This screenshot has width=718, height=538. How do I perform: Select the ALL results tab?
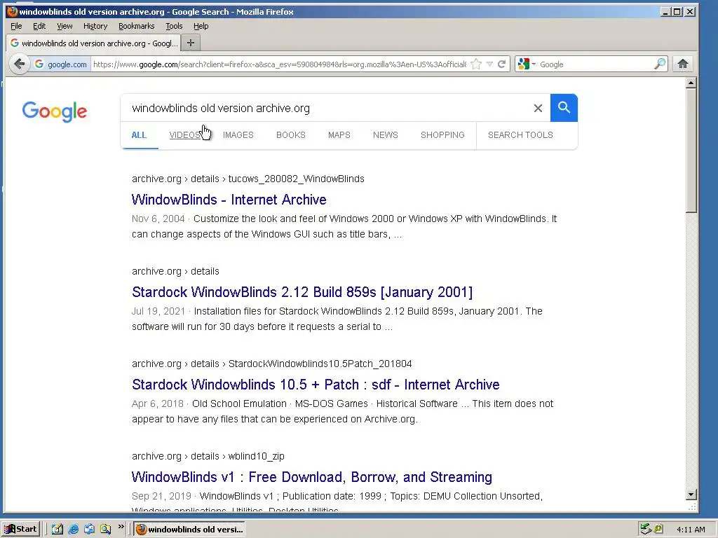pos(139,135)
